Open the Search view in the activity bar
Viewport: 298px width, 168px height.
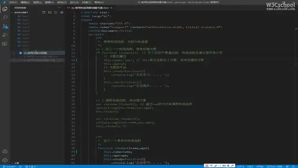tap(5, 18)
